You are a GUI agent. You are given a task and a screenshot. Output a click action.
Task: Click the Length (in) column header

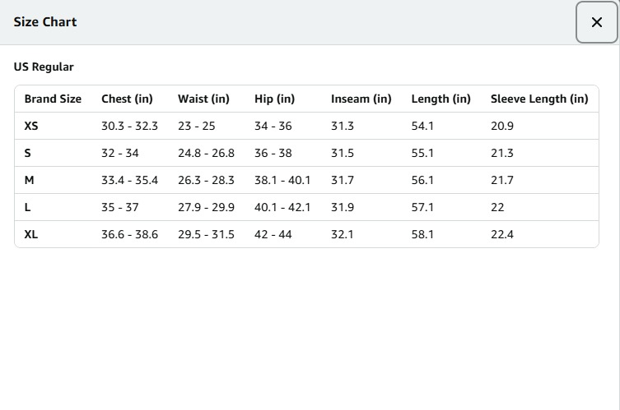coord(441,99)
